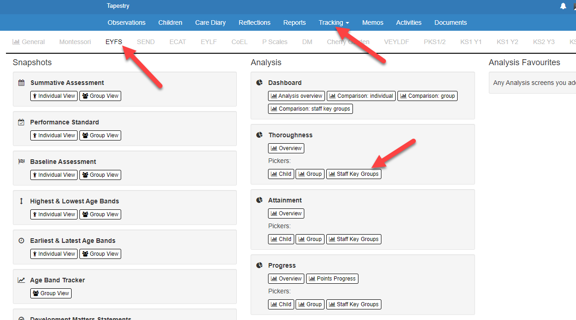The height and width of the screenshot is (320, 576).
Task: Open Highest & Lowest Age Bands Group View
Action: [x=100, y=214]
